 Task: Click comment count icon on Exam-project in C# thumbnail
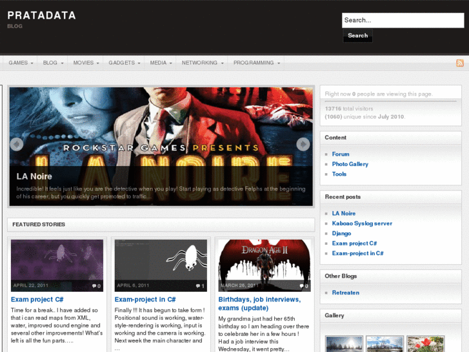point(199,285)
